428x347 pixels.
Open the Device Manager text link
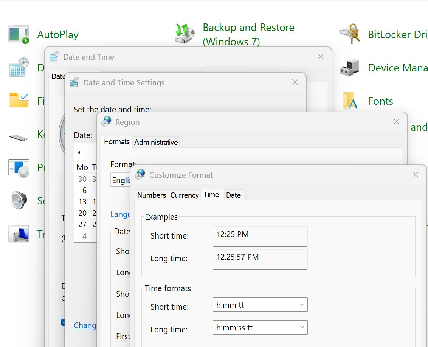[398, 68]
